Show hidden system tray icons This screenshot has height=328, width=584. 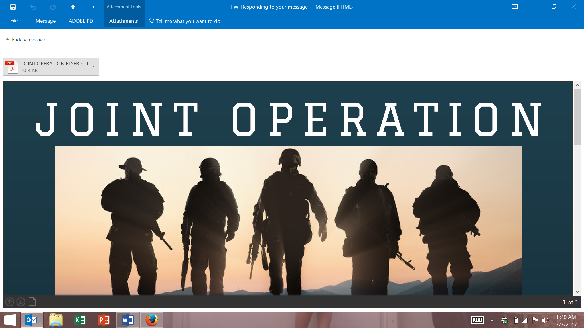(492, 320)
